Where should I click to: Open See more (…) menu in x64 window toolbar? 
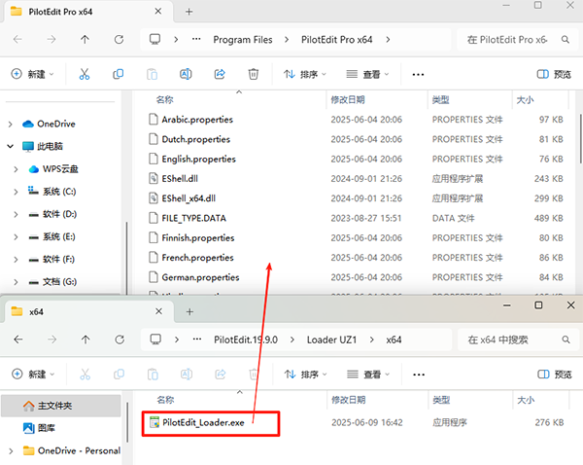[419, 375]
